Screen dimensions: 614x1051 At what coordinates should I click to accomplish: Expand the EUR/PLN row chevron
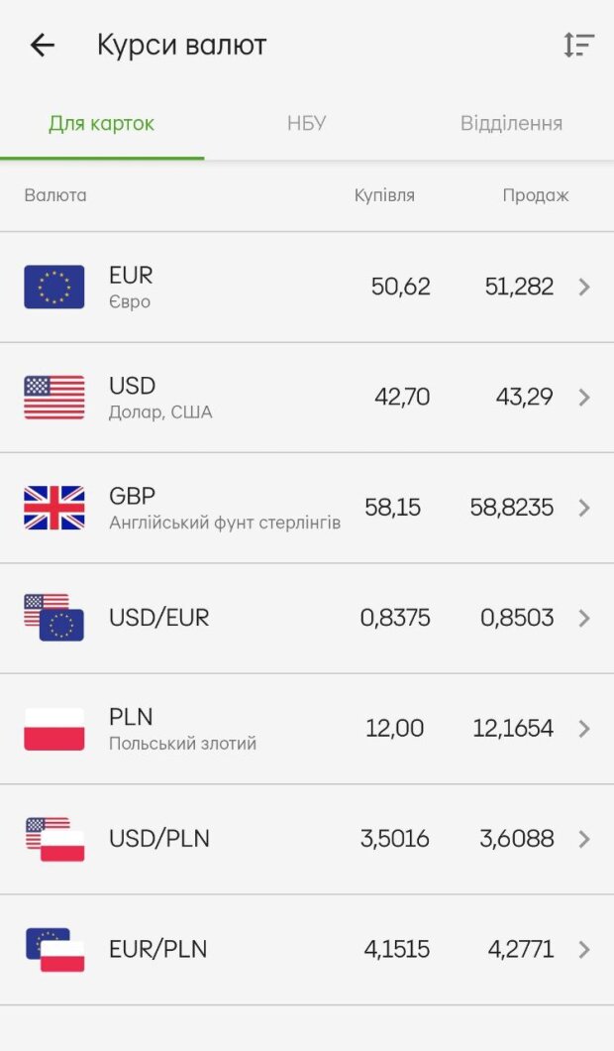(584, 950)
